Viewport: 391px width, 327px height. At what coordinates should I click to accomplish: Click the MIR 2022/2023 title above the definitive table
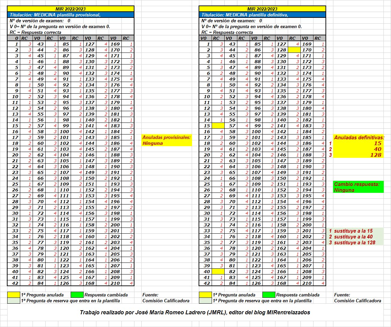(262, 9)
